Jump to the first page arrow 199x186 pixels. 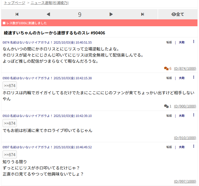(x=17, y=14)
